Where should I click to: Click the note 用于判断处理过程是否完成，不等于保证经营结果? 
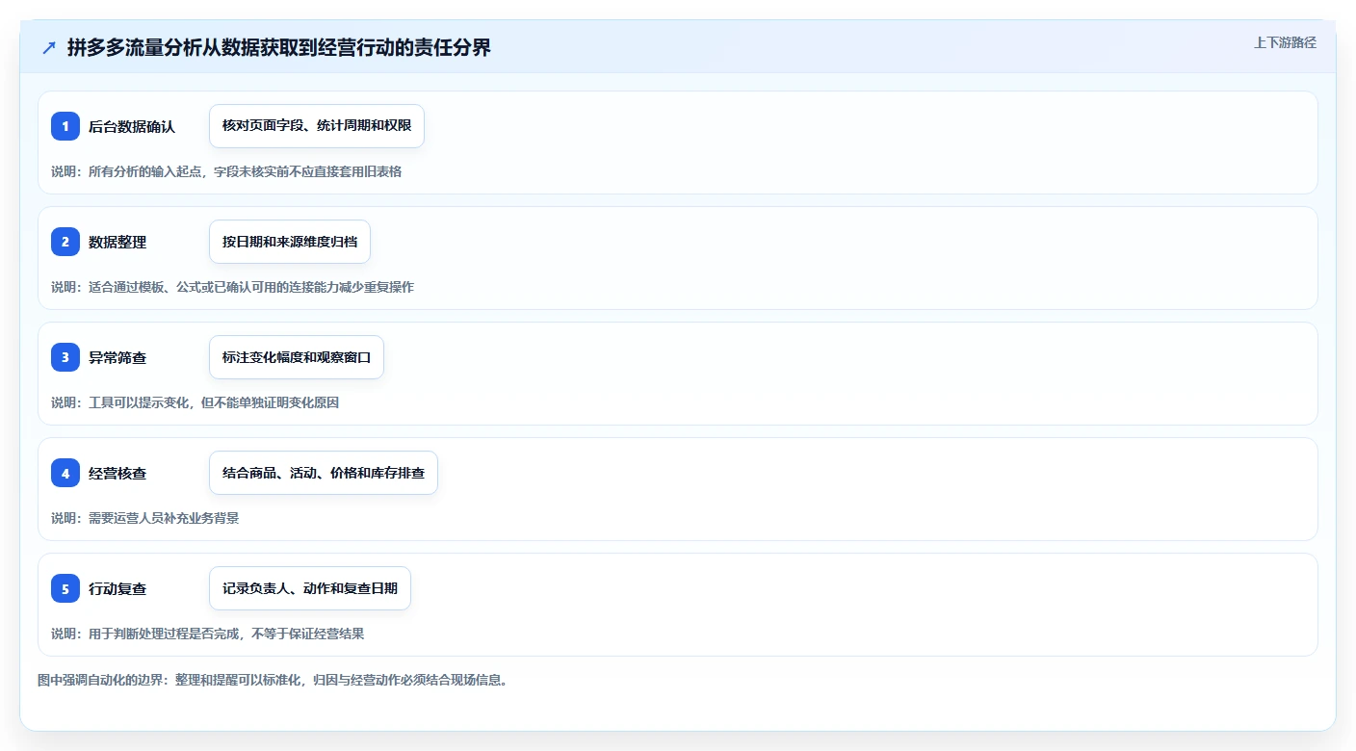[207, 634]
